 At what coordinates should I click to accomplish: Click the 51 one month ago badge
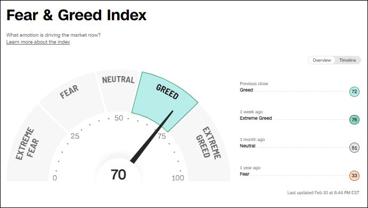point(354,148)
